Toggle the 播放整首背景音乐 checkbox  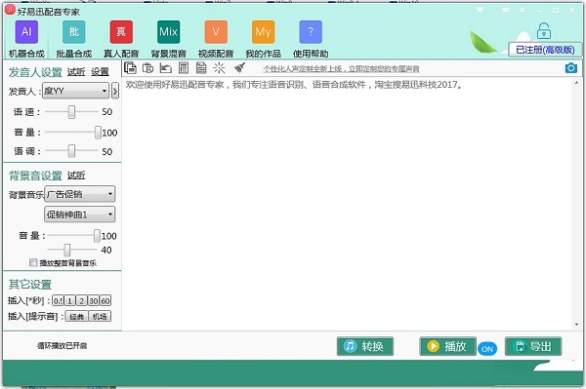coord(33,262)
